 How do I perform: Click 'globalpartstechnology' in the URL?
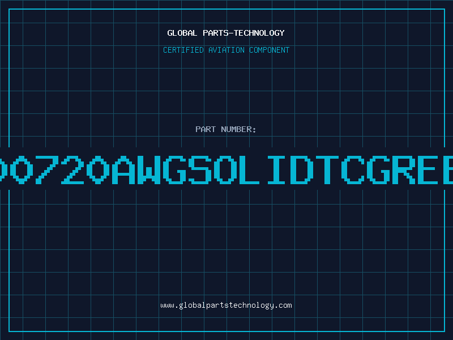226,305
